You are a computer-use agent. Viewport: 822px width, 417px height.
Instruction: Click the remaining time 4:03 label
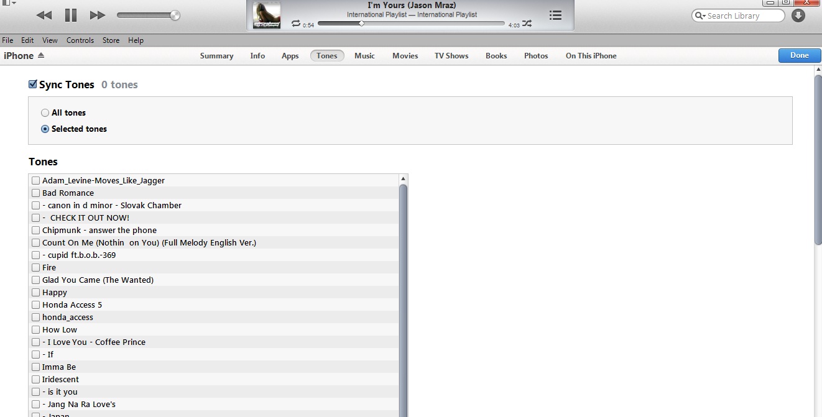point(514,25)
